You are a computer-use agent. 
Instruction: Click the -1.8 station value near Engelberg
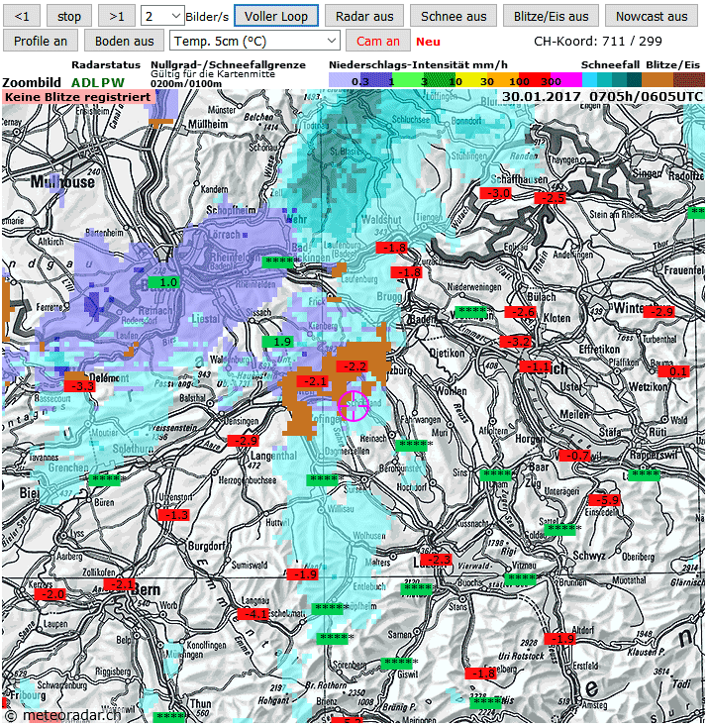pos(480,674)
